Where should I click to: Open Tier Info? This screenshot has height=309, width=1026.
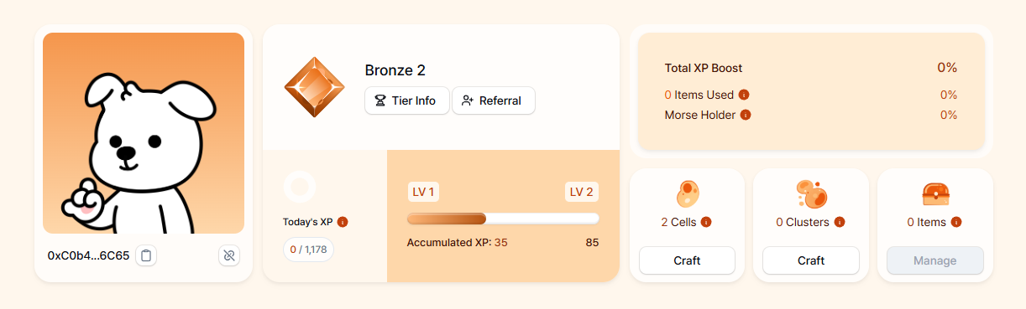[406, 100]
